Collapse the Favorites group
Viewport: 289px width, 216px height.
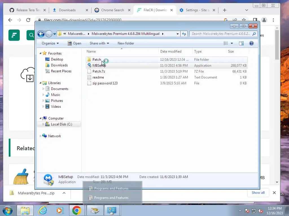(x=40, y=53)
